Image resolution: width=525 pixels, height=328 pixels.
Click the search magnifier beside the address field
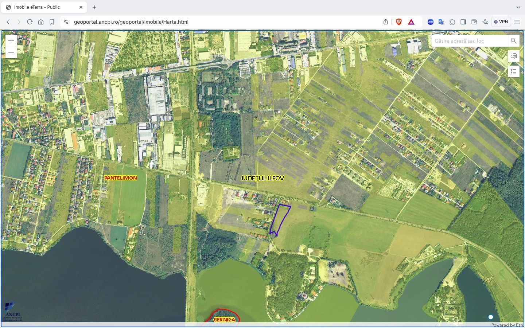pos(514,41)
